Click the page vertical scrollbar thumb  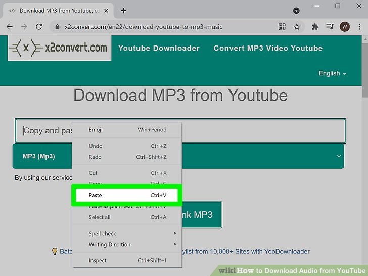click(365, 70)
